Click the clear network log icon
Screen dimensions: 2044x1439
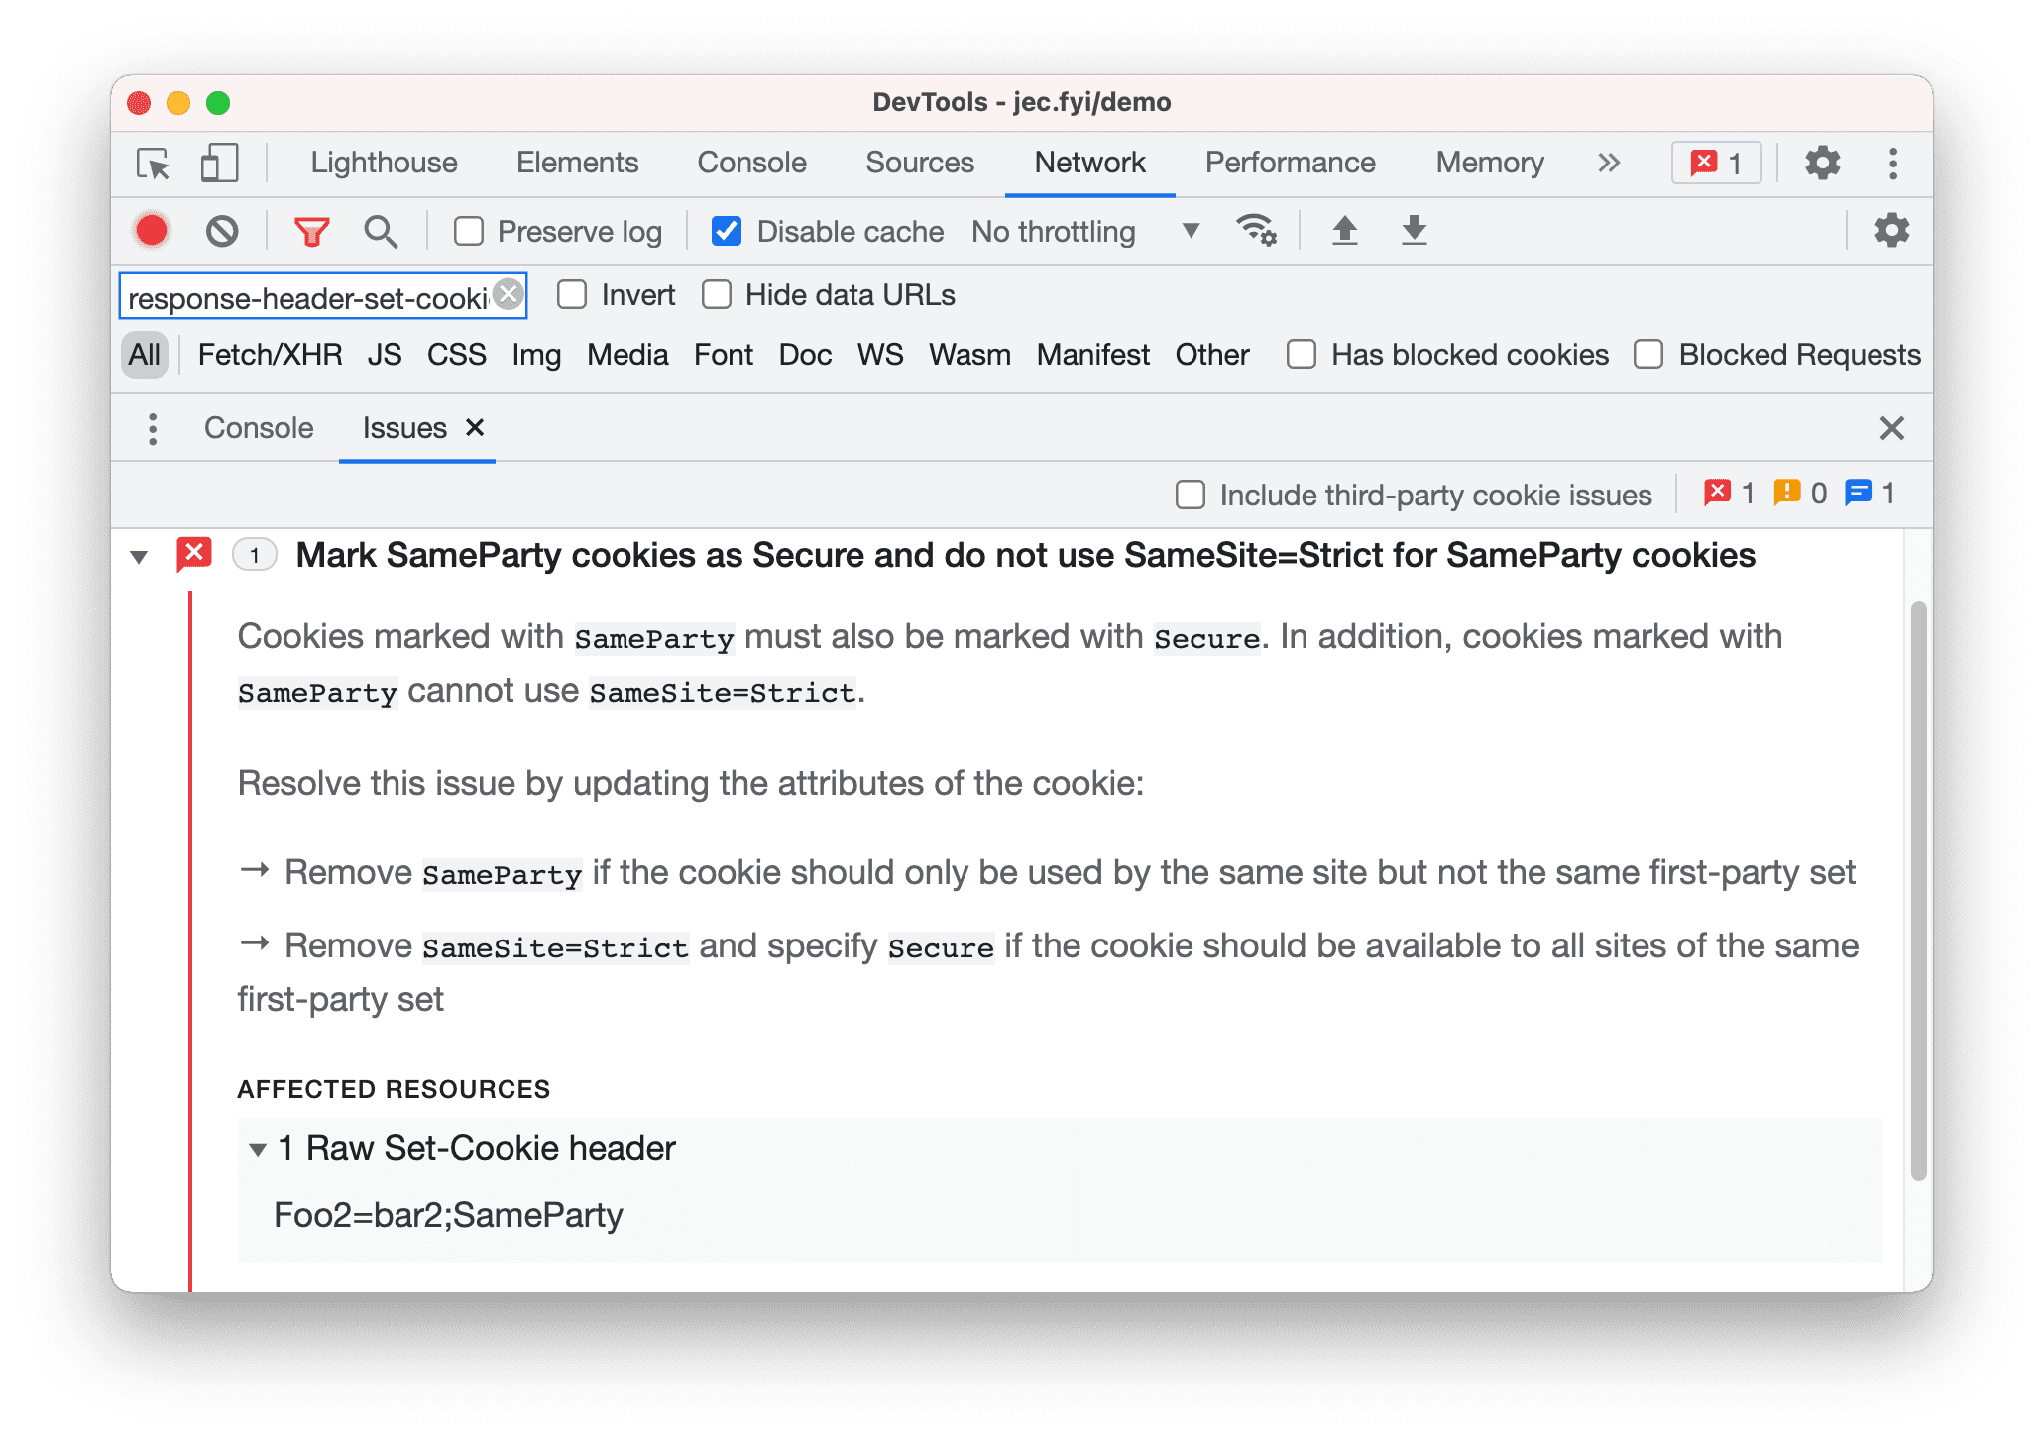(223, 232)
